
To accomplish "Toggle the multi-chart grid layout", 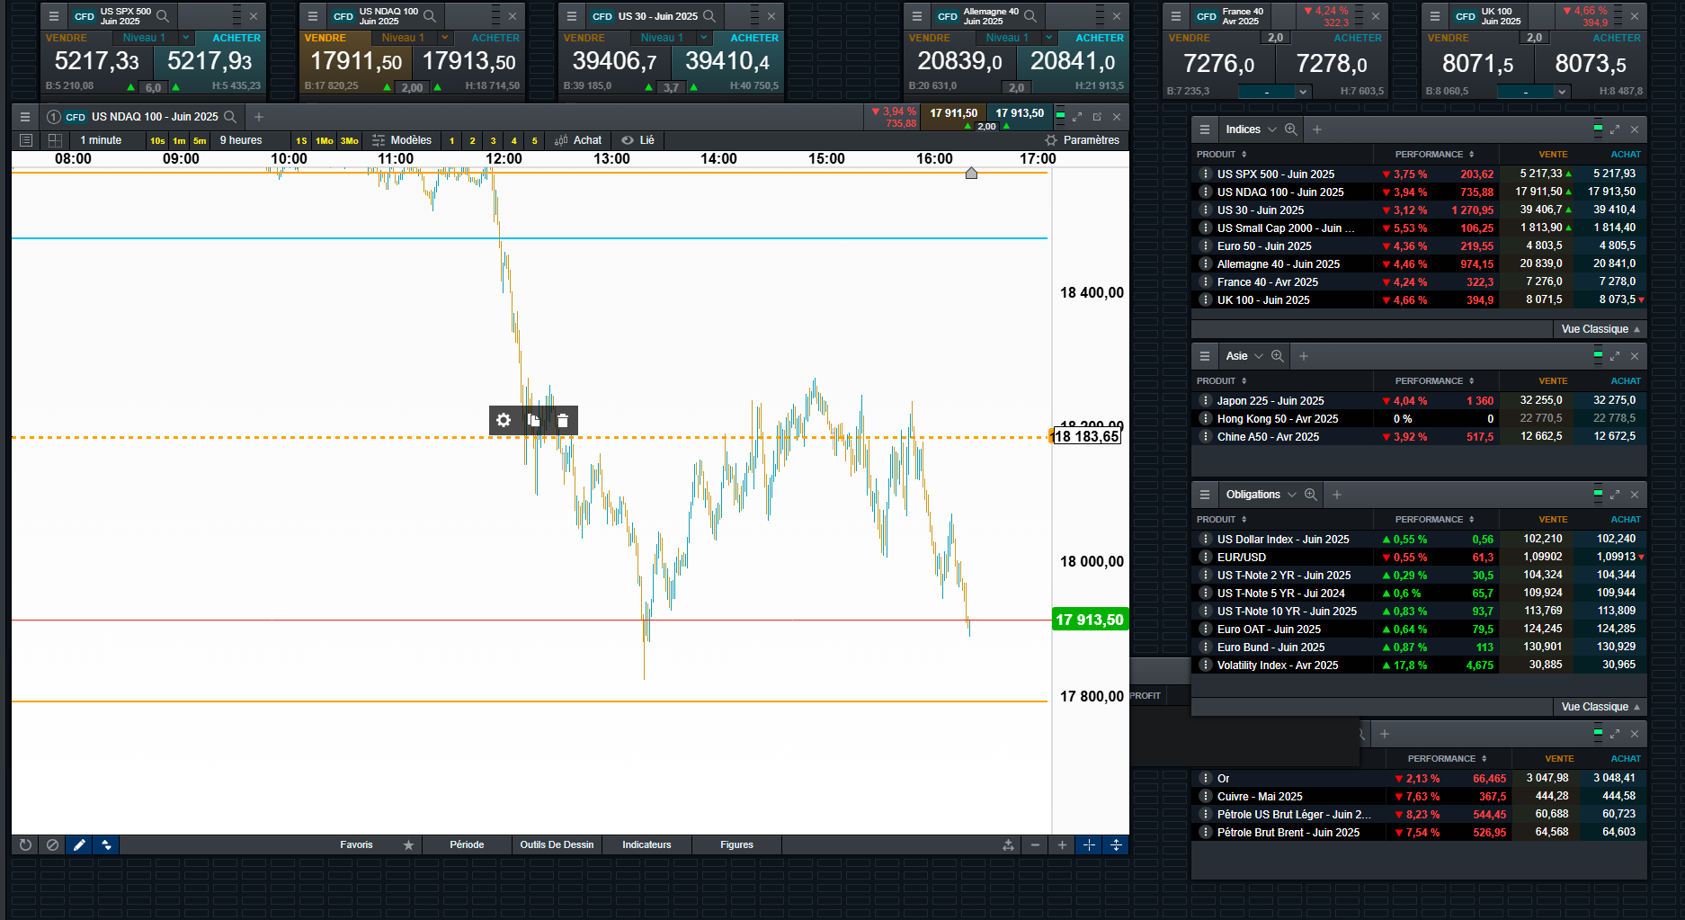I will click(x=55, y=140).
